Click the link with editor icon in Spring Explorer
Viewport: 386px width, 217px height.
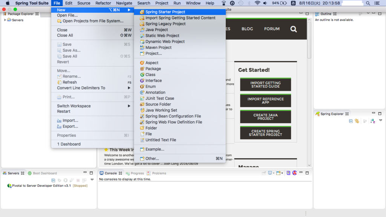(x=357, y=121)
